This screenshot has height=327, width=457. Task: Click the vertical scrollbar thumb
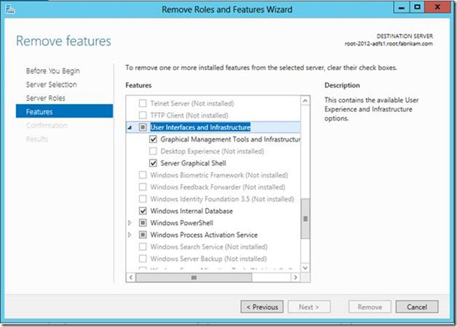click(305, 219)
